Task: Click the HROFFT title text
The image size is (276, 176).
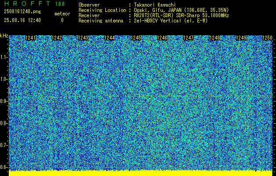Action: click(27, 4)
